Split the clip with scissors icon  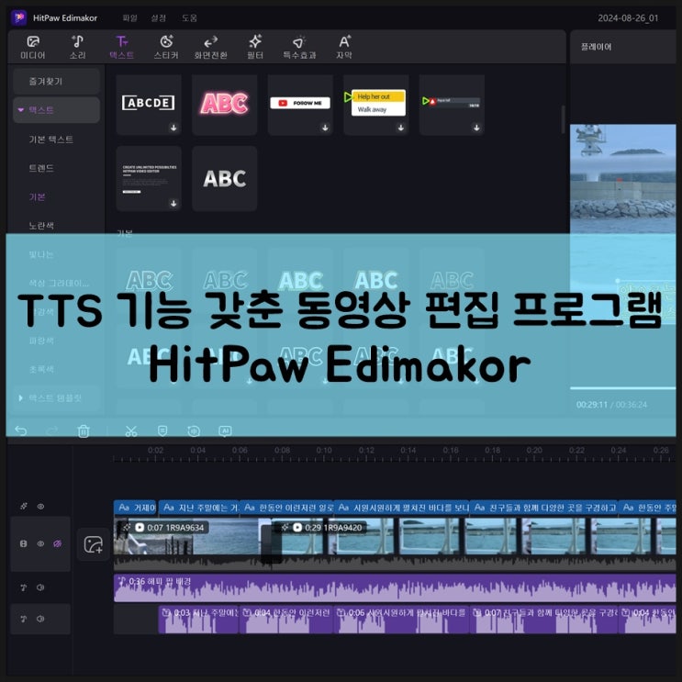tap(131, 431)
